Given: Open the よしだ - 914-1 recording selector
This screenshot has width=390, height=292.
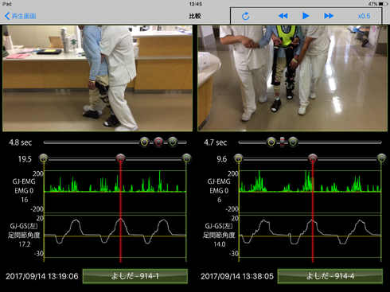Looking at the screenshot, I should pyautogui.click(x=135, y=276).
